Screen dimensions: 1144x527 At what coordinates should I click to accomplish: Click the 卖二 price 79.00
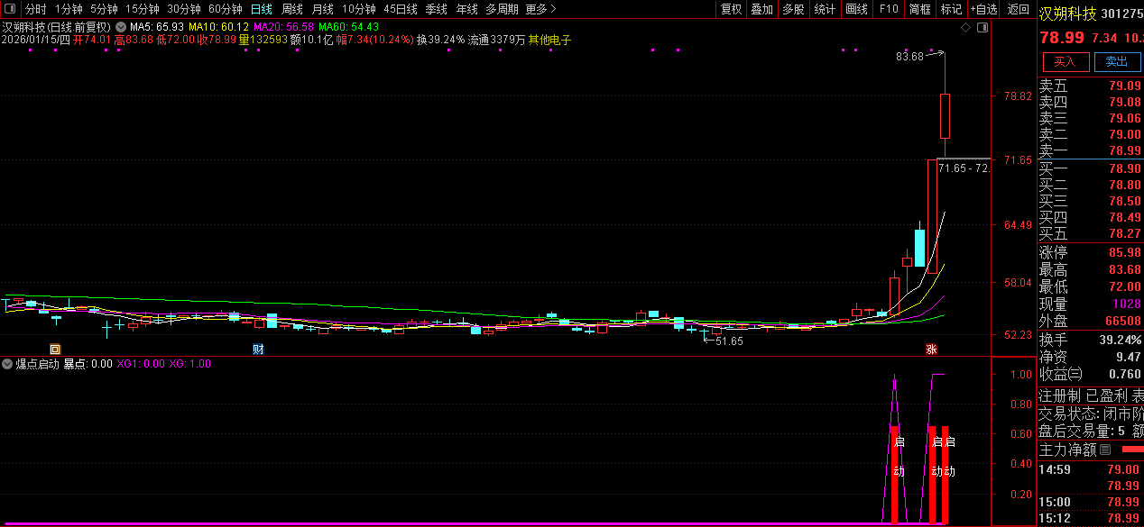tap(1124, 134)
